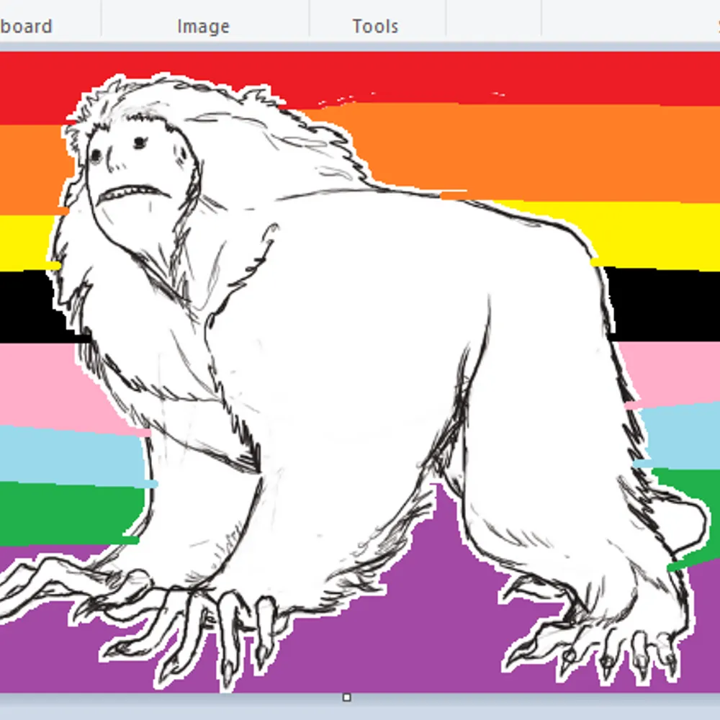
Task: Click the light blue stripe at the left
Action: point(58,454)
